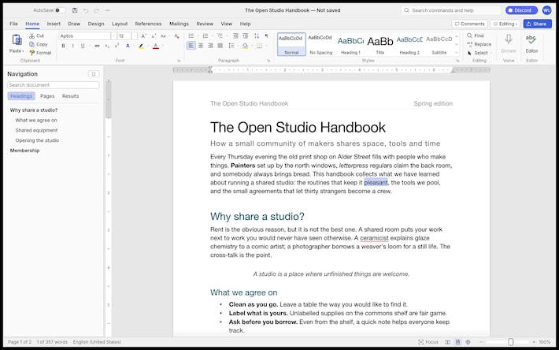The image size is (559, 350).
Task: Redo the last action
Action: (x=96, y=10)
